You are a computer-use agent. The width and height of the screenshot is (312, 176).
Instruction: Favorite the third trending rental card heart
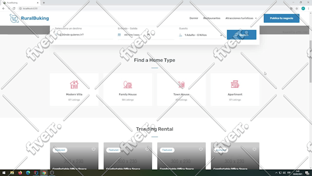(201, 149)
